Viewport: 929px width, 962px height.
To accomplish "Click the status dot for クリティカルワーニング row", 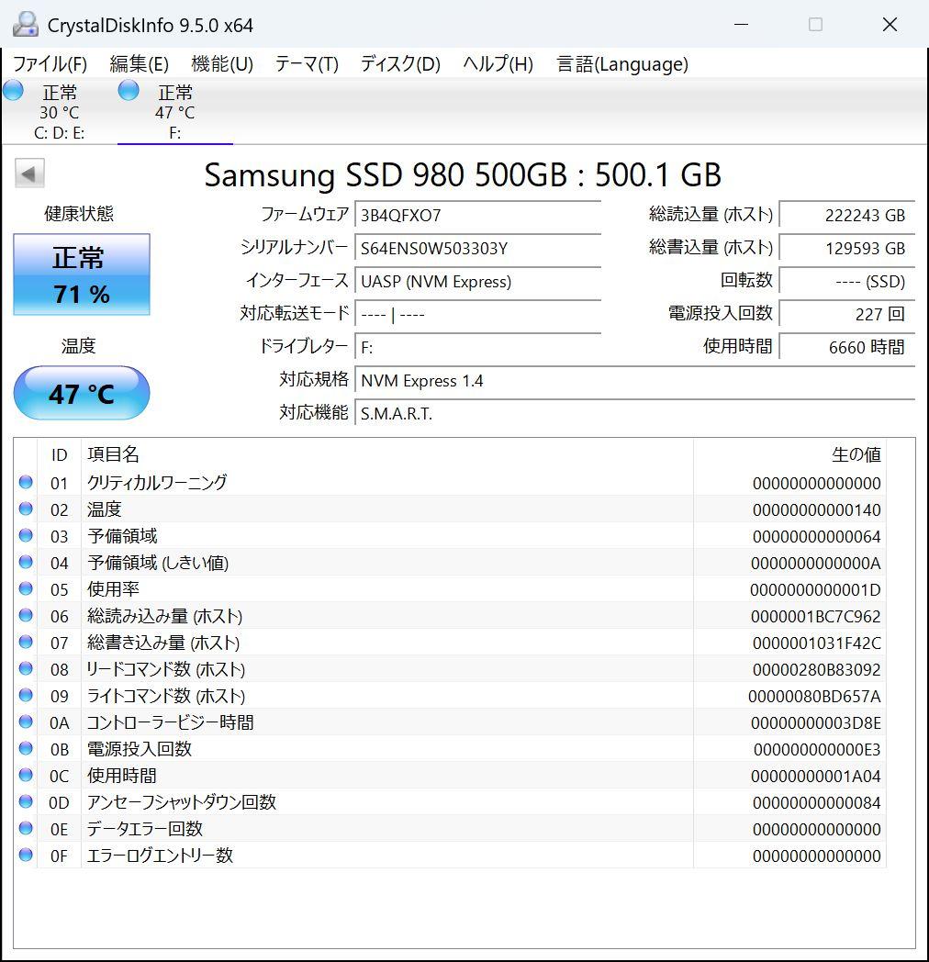I will (26, 482).
